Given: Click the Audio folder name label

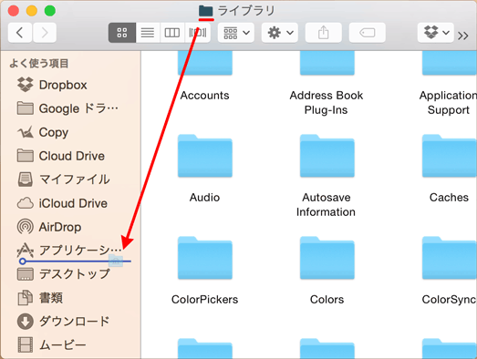Looking at the screenshot, I should (x=204, y=198).
